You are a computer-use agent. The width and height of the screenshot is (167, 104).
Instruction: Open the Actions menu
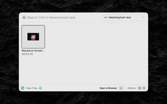pyautogui.click(x=132, y=88)
